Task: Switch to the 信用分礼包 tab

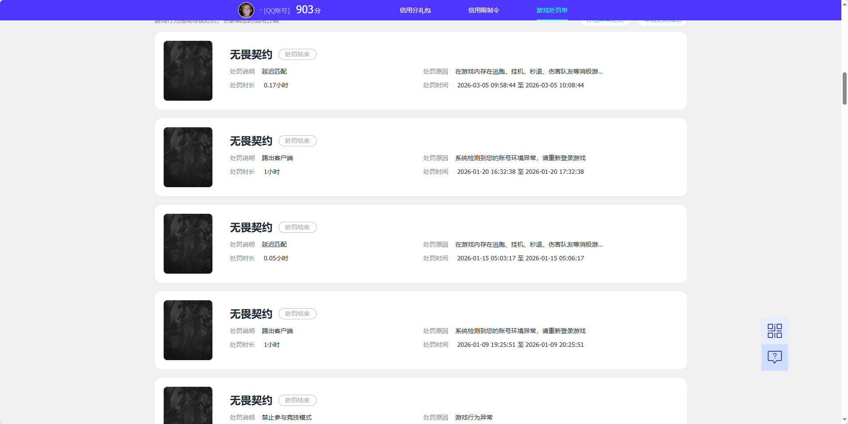Action: [x=415, y=10]
